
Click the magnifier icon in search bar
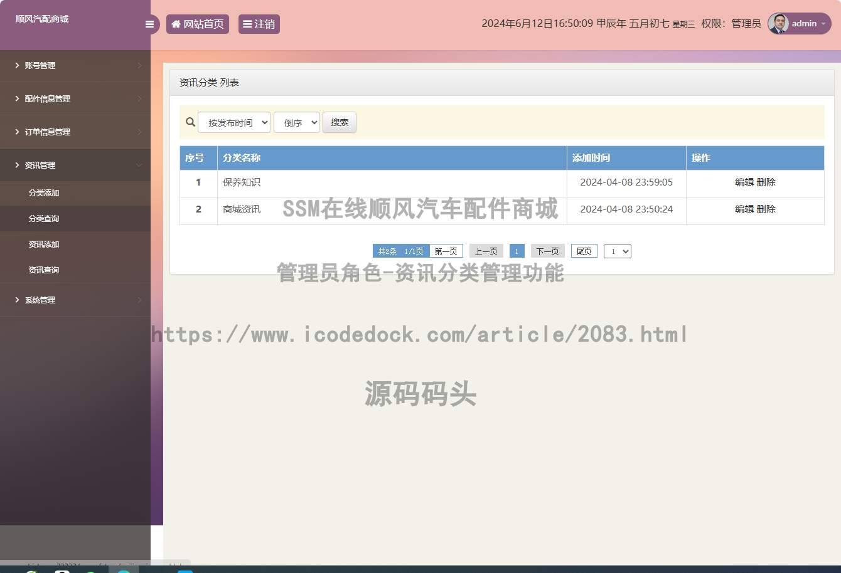[191, 122]
